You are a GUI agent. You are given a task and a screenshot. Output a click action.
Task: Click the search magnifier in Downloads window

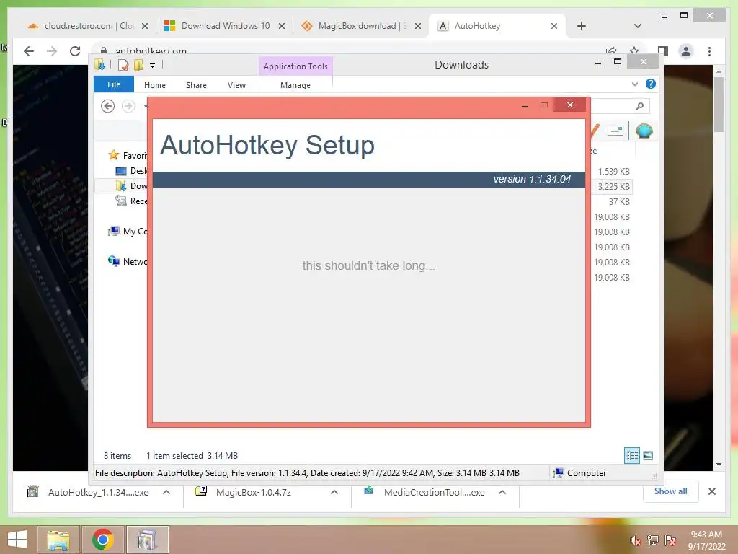639,106
